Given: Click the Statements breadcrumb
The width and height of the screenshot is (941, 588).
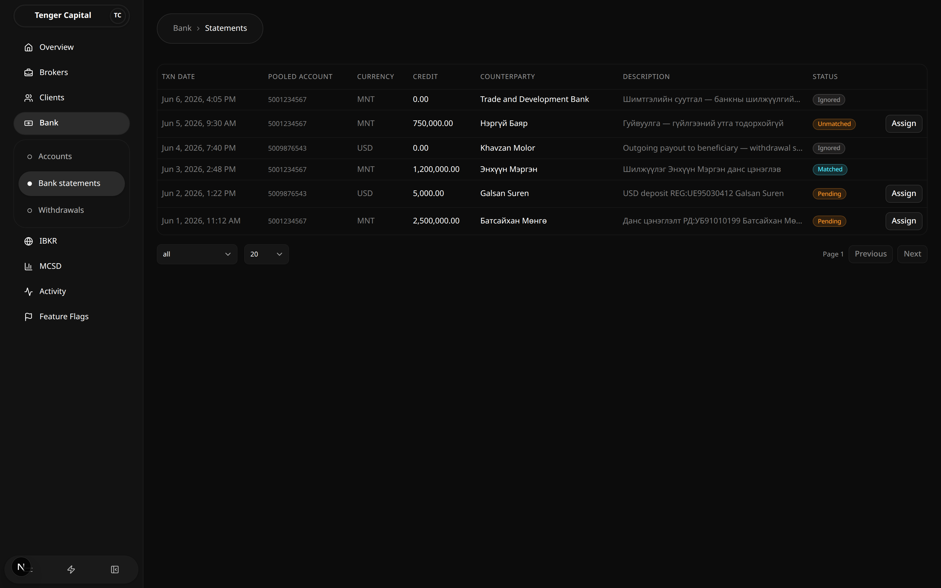Looking at the screenshot, I should [226, 28].
